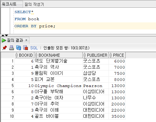Collapse pane using up arrow splitter

coord(3,35)
